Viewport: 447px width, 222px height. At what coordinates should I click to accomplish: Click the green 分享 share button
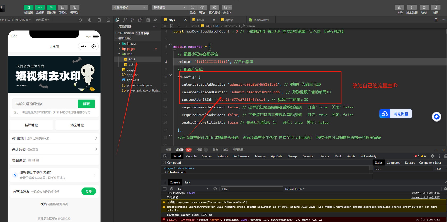pyautogui.click(x=89, y=191)
